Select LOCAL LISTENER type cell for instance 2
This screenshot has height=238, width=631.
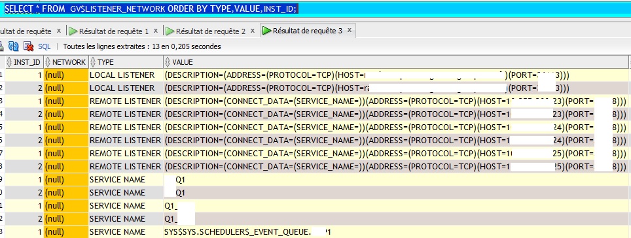(126, 88)
